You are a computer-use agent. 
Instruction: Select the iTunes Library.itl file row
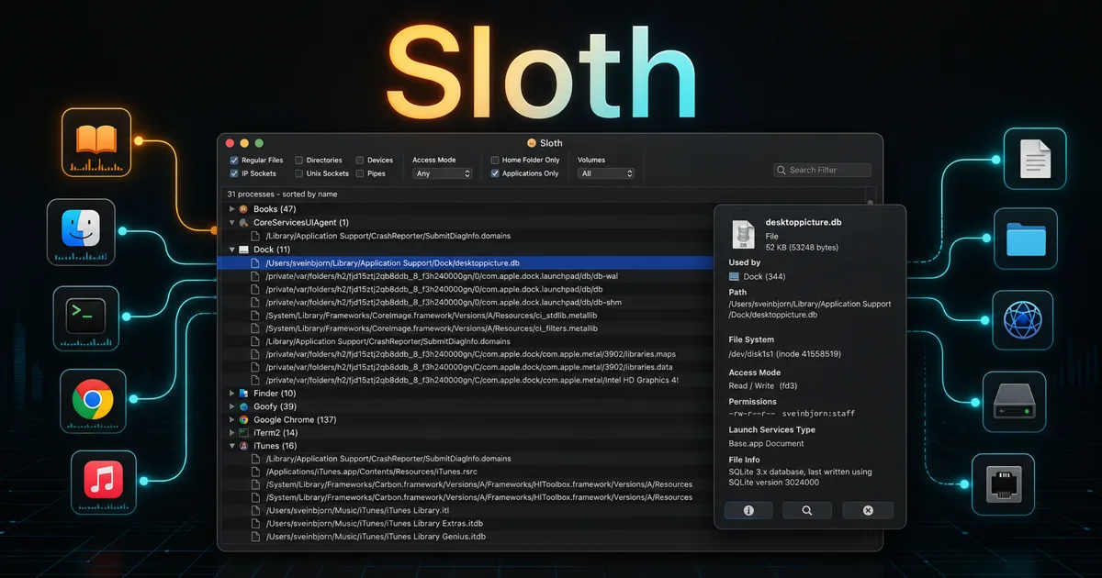coord(467,510)
